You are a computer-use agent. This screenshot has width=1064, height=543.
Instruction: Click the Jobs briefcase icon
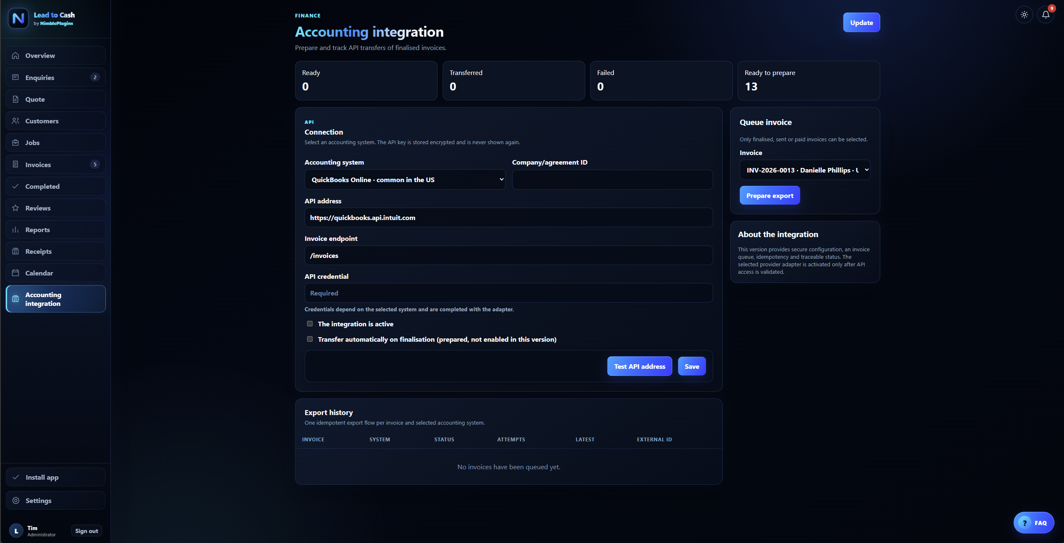pyautogui.click(x=15, y=143)
